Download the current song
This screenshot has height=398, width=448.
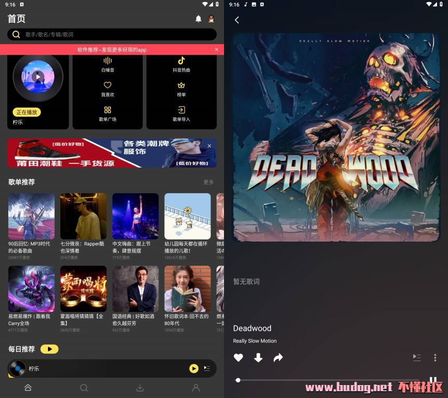coord(258,358)
